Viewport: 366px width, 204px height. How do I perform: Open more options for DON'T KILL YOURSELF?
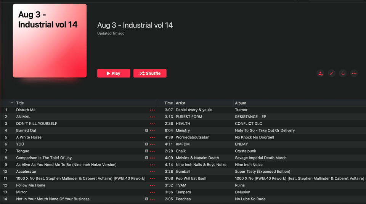pyautogui.click(x=152, y=124)
